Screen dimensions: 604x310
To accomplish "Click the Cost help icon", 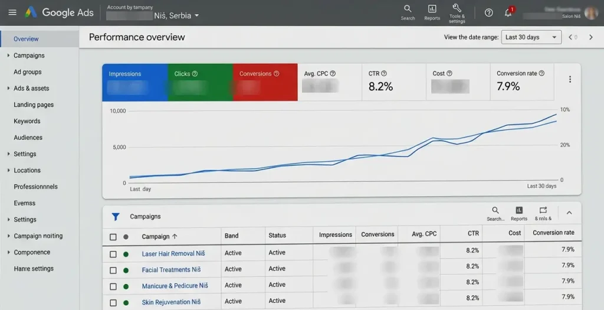I will (x=449, y=73).
